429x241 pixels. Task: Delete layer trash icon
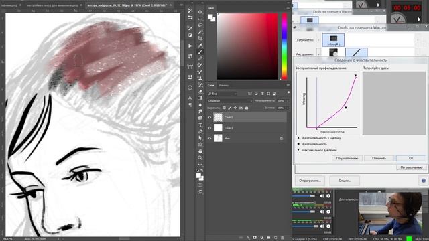[282, 238]
